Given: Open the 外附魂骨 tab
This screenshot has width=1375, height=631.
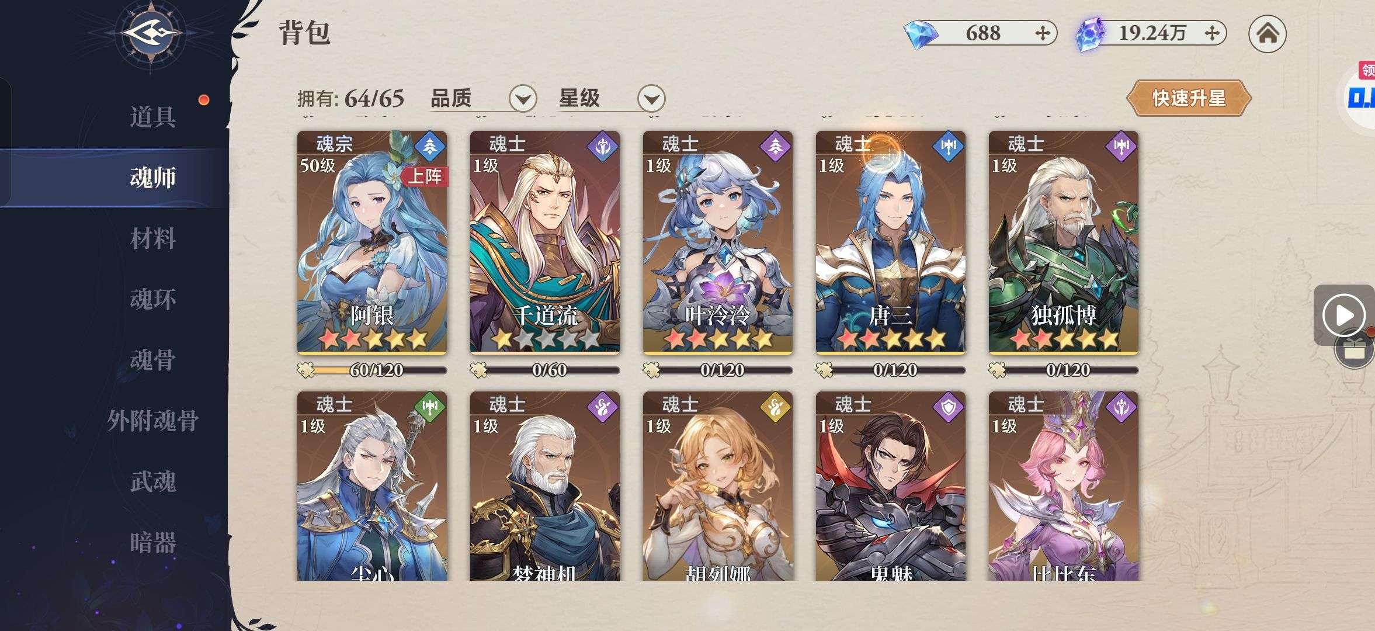Looking at the screenshot, I should coord(152,421).
